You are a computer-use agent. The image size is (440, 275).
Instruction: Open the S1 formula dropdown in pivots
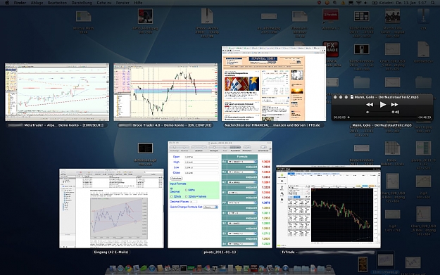(242, 213)
